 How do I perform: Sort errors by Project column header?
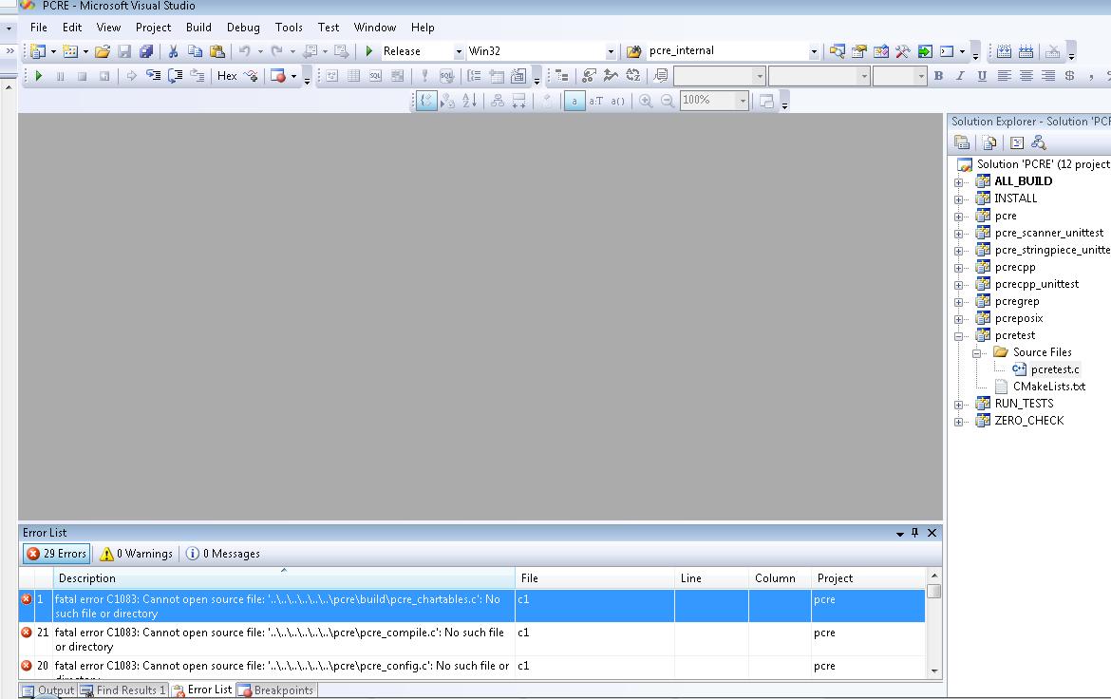click(x=869, y=578)
